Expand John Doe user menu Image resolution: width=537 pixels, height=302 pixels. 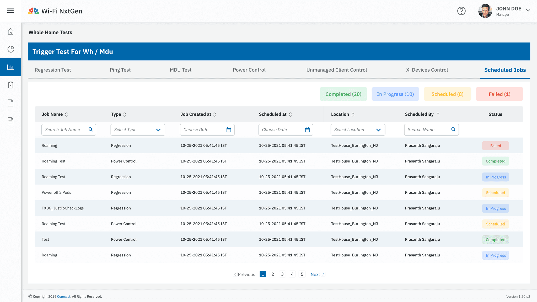point(528,10)
